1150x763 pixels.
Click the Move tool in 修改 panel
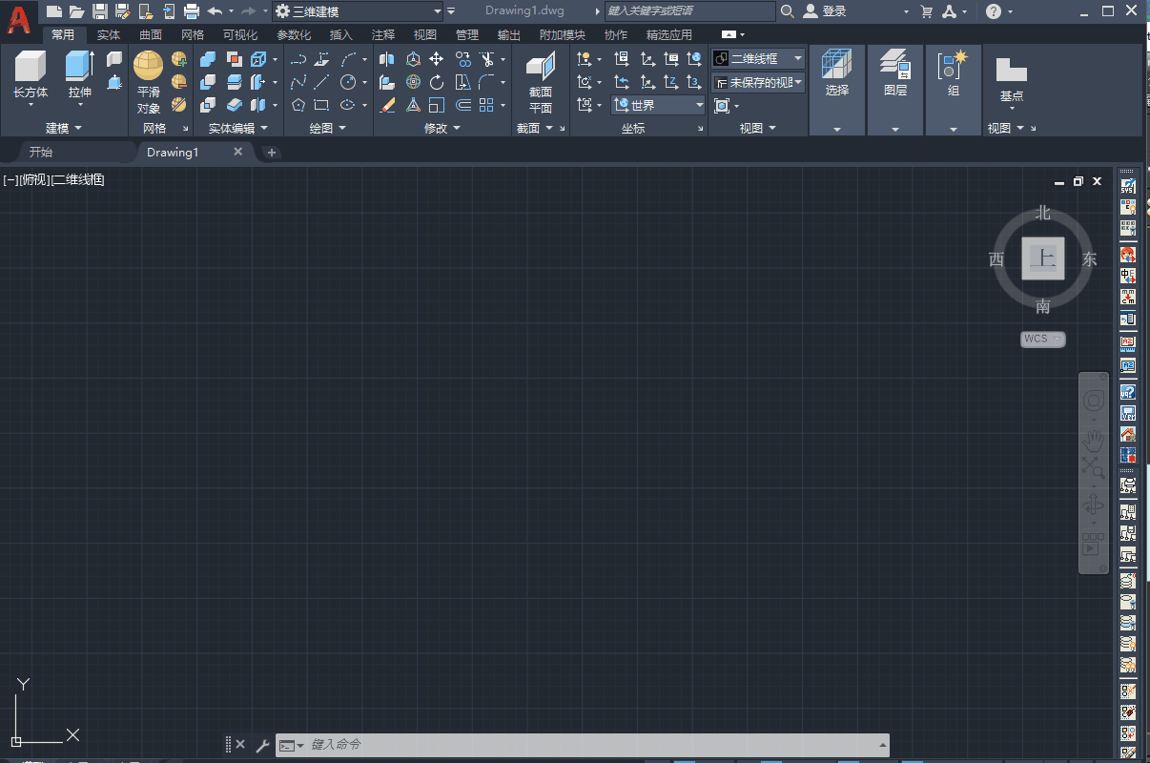(437, 59)
